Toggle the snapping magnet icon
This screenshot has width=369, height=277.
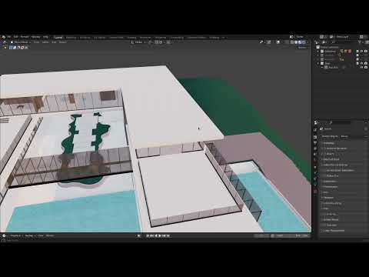point(151,42)
